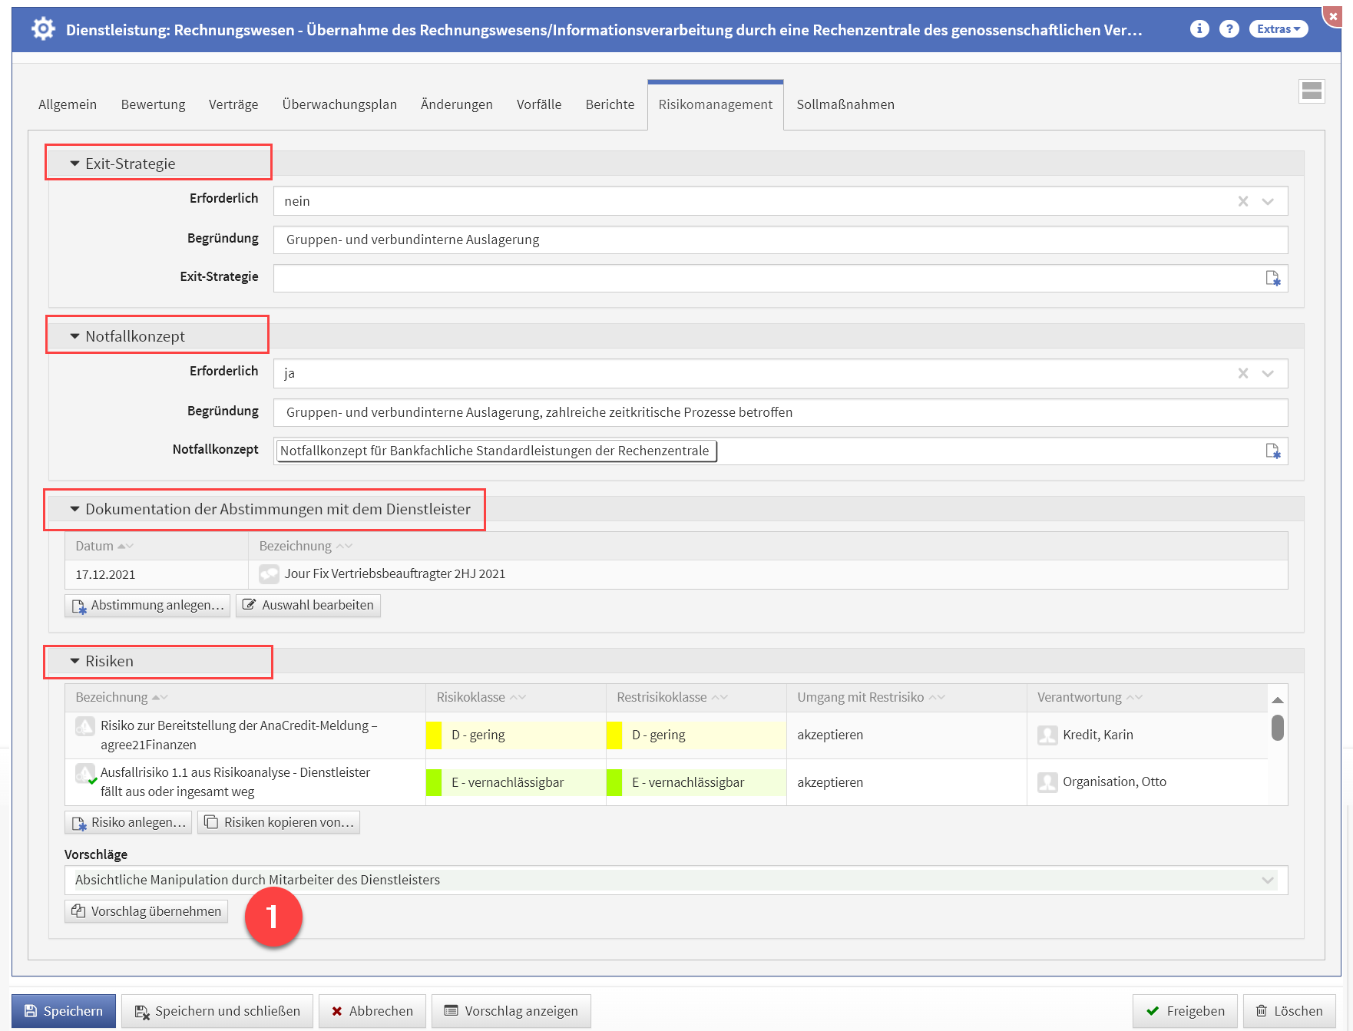Click the Notfallkonzept Begründung input field
The width and height of the screenshot is (1353, 1031).
click(781, 412)
